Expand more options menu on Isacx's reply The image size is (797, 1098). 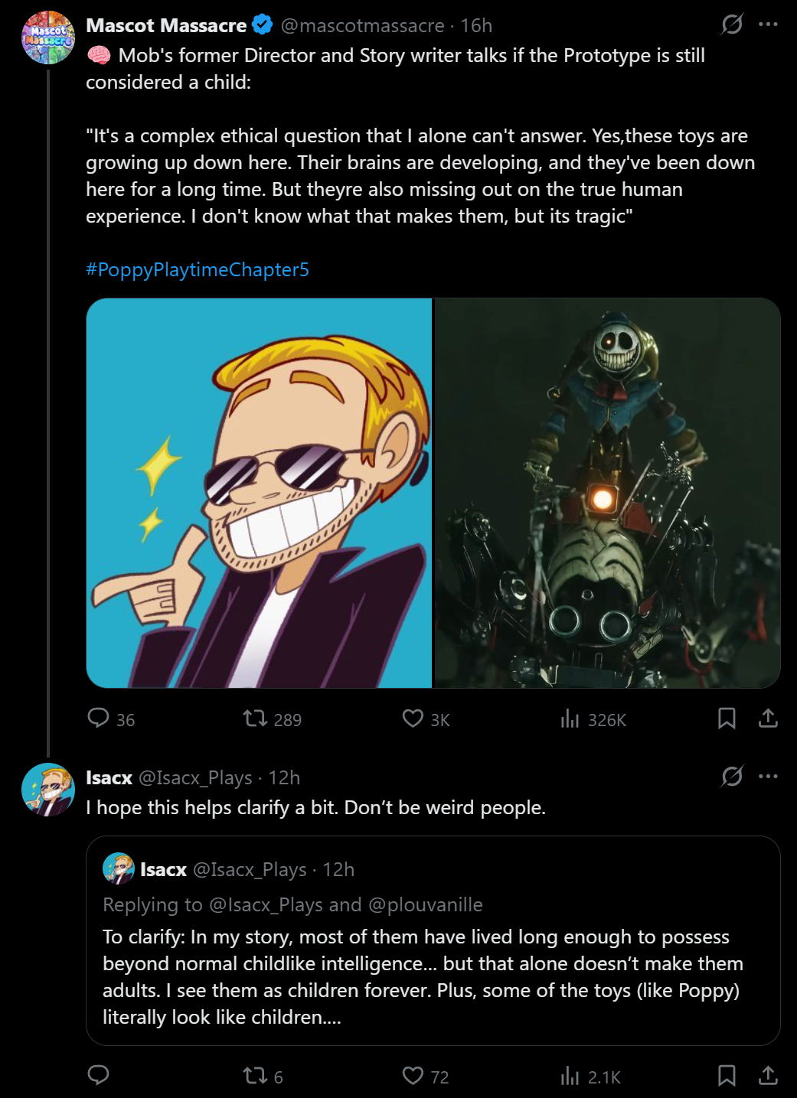point(768,777)
